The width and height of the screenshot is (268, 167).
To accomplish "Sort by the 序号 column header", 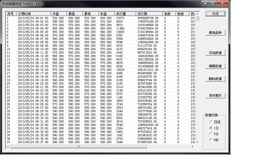I will 11,14.
